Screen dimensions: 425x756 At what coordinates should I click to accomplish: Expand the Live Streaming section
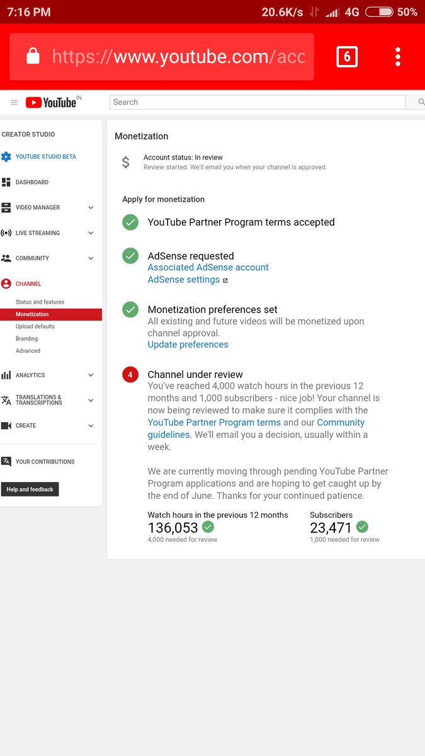pyautogui.click(x=91, y=233)
